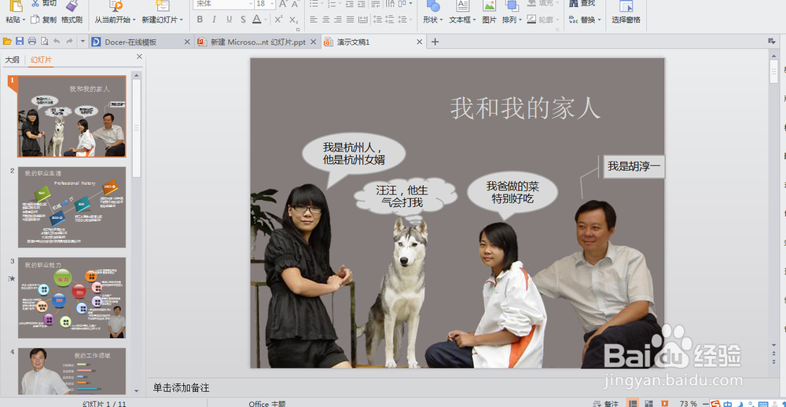Align text right
786x407 pixels.
coord(338,20)
